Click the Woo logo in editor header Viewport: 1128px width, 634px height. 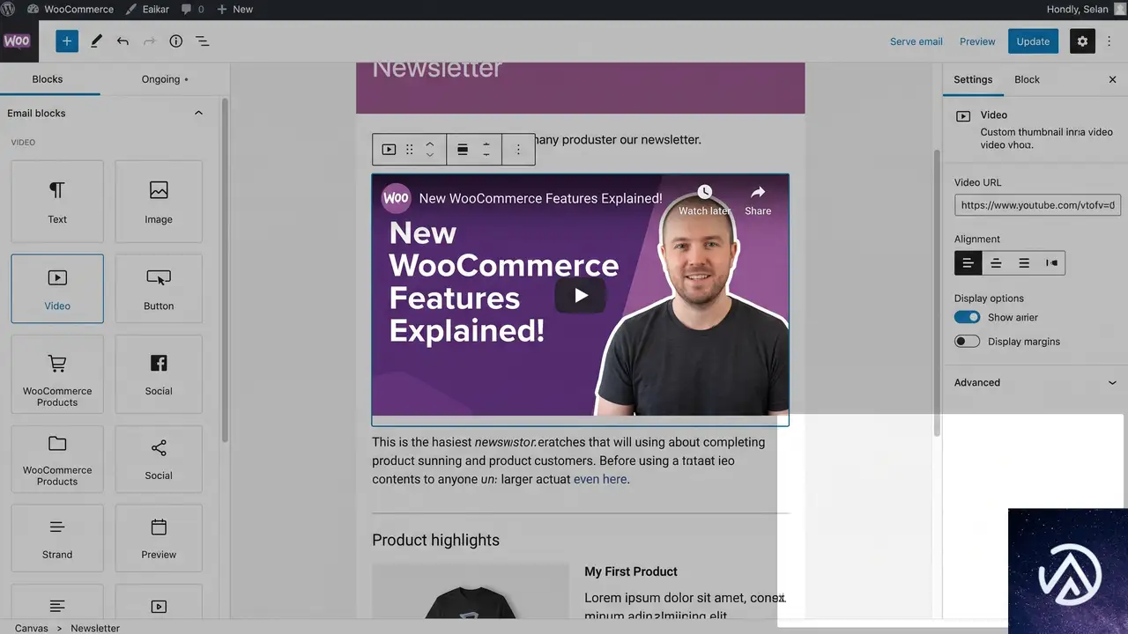17,41
